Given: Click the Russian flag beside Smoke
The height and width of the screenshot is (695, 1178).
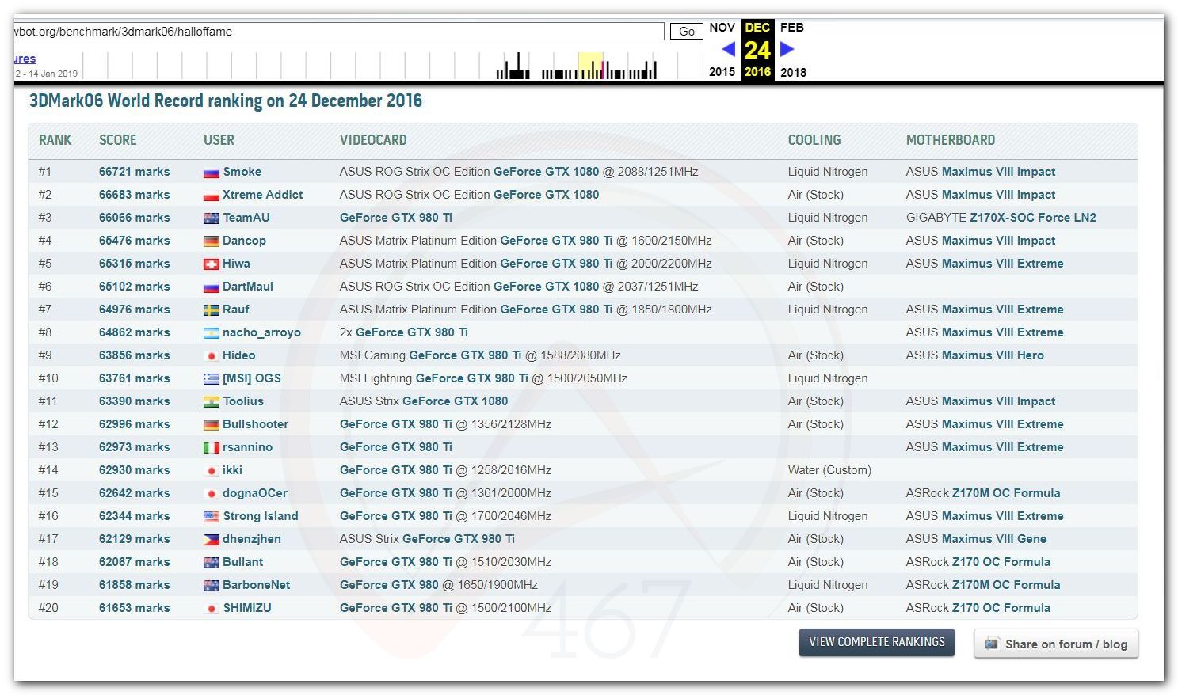Looking at the screenshot, I should point(211,173).
